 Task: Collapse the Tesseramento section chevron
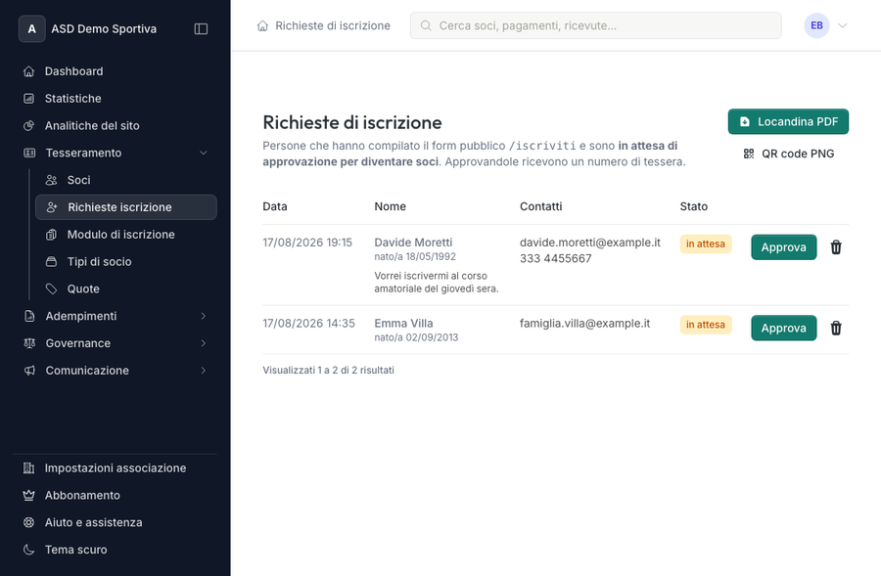pos(204,153)
